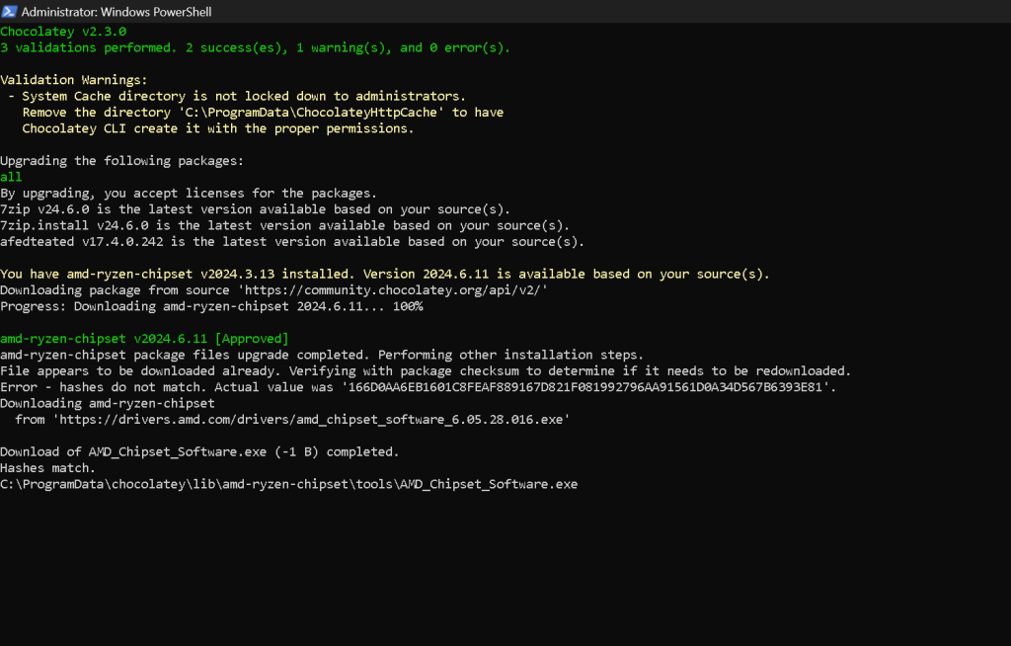Click the 'Validation Warnings:' heading
The image size is (1011, 646).
(73, 80)
